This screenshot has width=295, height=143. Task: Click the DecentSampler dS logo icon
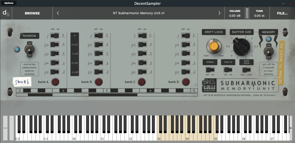(x=6, y=13)
